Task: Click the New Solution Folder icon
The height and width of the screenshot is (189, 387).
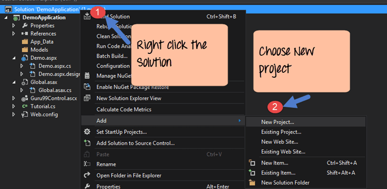Action: 252,183
